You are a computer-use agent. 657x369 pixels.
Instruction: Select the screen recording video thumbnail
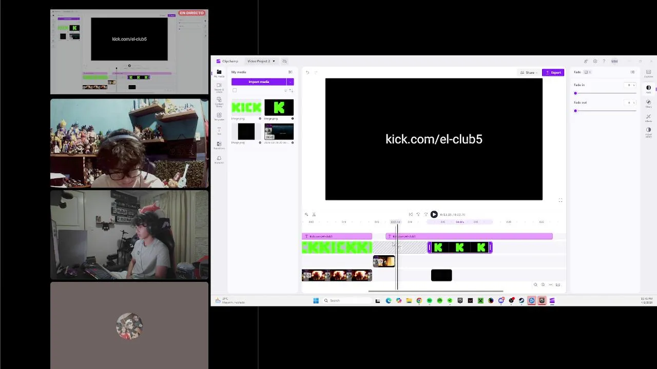(x=279, y=132)
